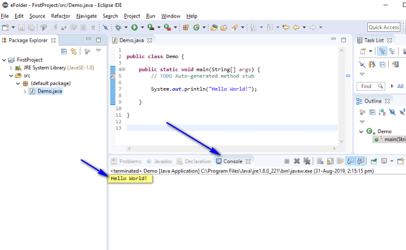Click the Save All toolbar icon
Image resolution: width=406 pixels, height=250 pixels.
click(31, 27)
